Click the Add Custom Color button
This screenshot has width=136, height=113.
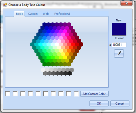click(94, 94)
